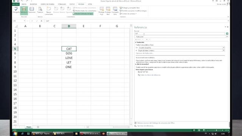Switch to Page Layout view icon
The height and width of the screenshot is (136, 242).
199,130
